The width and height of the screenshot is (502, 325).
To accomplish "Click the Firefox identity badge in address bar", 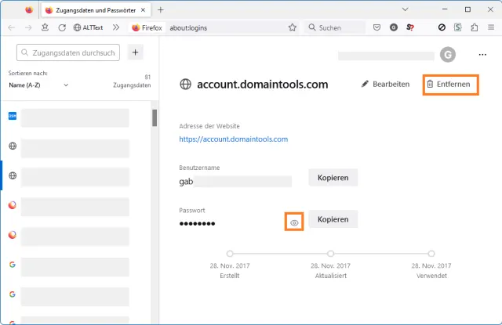I will pos(147,28).
